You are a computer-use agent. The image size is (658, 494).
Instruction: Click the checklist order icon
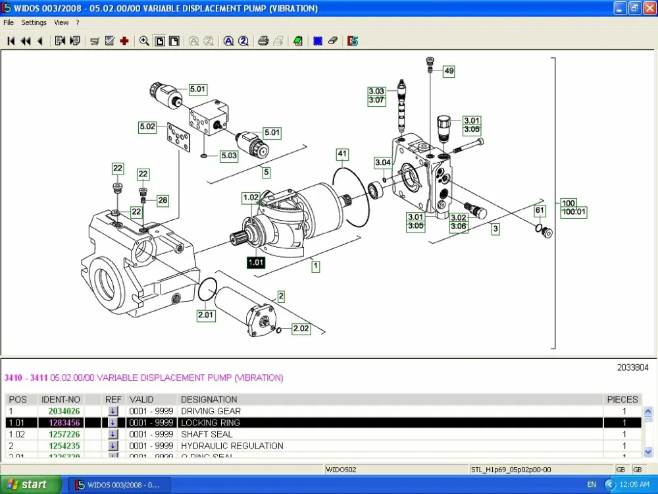pos(109,41)
